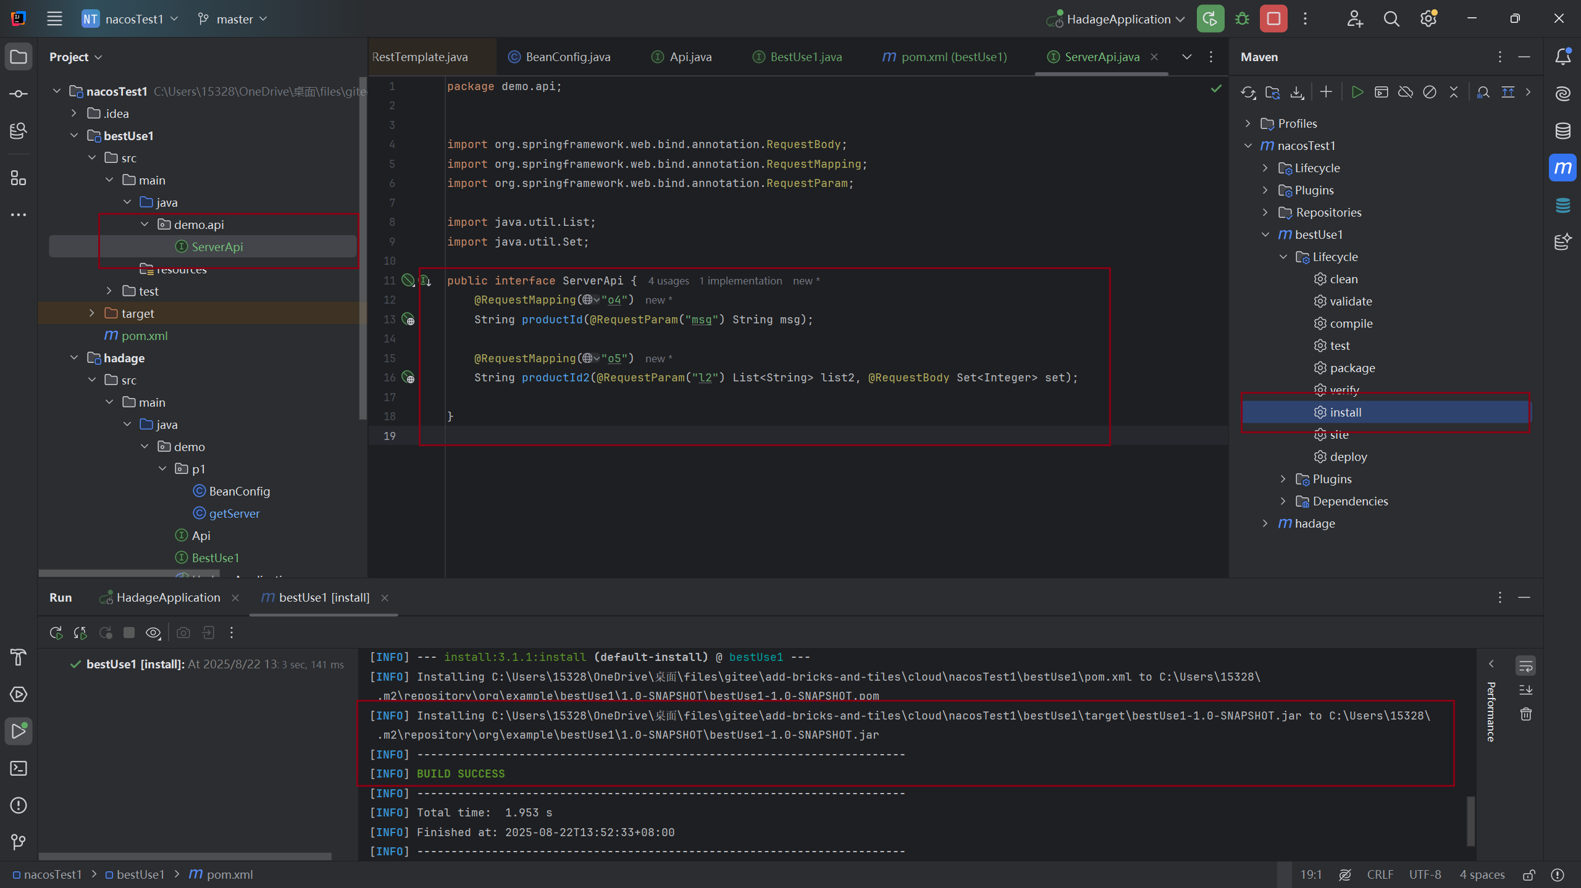Start debugging HadageApplication with bug icon
This screenshot has width=1581, height=888.
[1242, 19]
